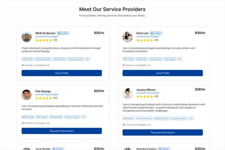225x150 pixels.
Task: Click location pin in Jessica Moore's card
Action: click(x=124, y=125)
